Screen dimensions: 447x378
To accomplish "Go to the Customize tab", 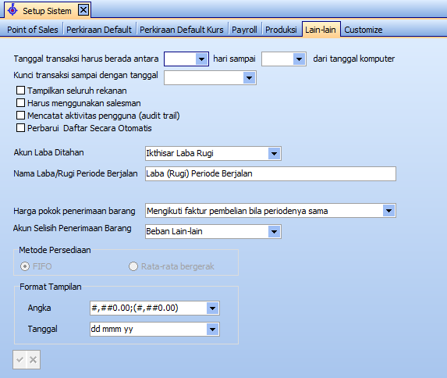I will 364,30.
